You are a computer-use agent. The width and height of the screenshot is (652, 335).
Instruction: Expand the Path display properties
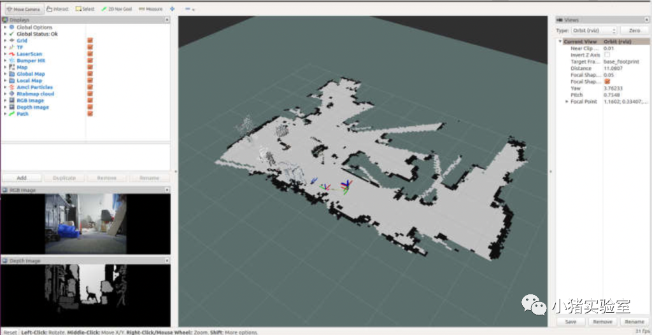[x=5, y=114]
